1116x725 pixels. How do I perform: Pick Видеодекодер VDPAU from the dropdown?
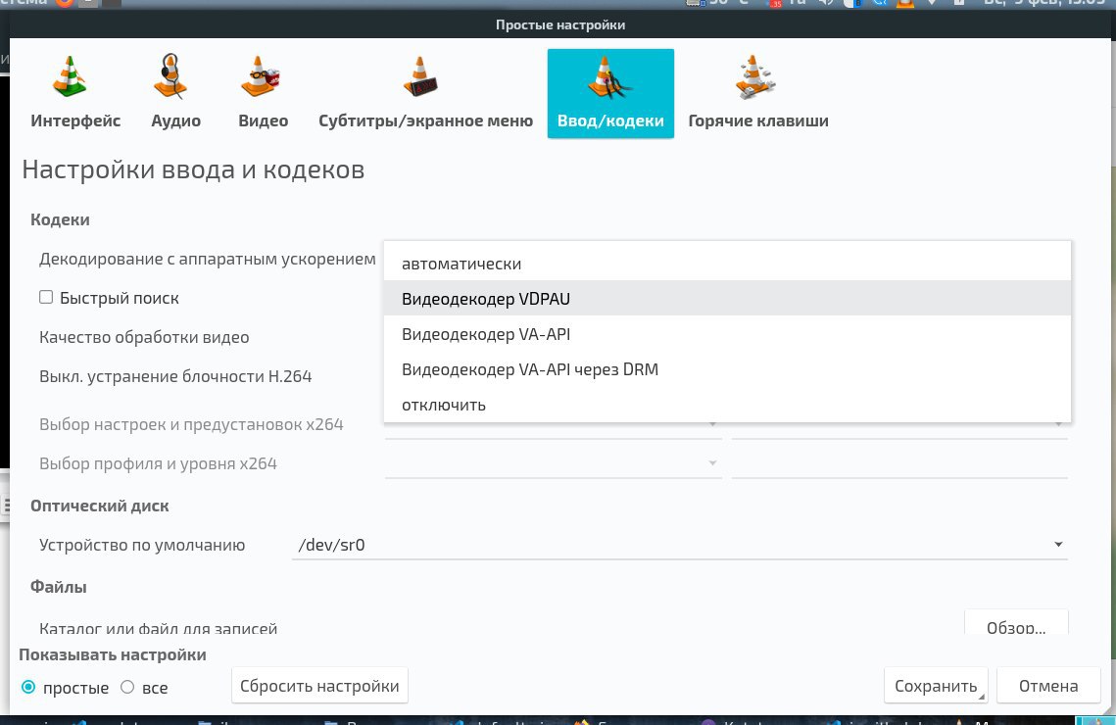pyautogui.click(x=727, y=299)
